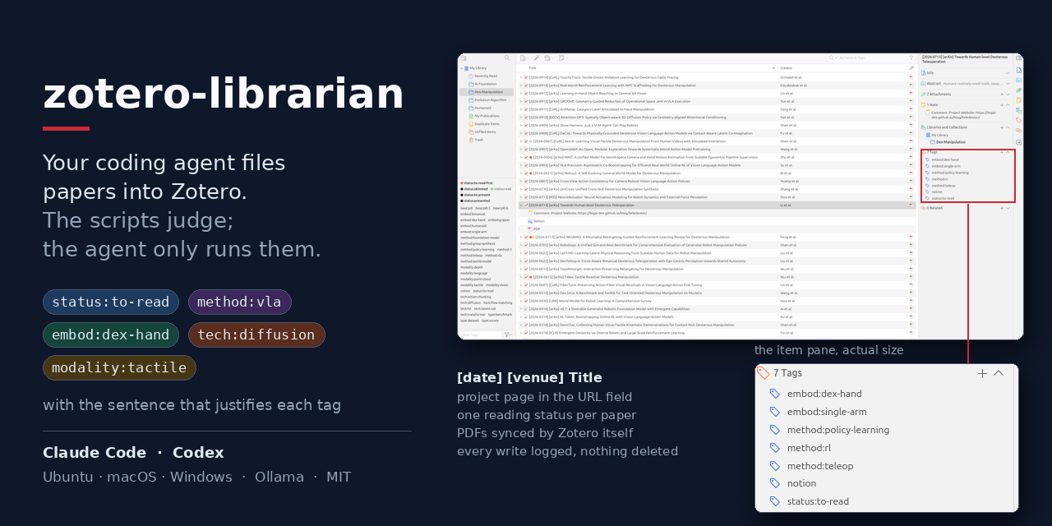Screen dimensions: 1052x526
Task: Select Recently Read in collection tree
Action: (x=486, y=76)
